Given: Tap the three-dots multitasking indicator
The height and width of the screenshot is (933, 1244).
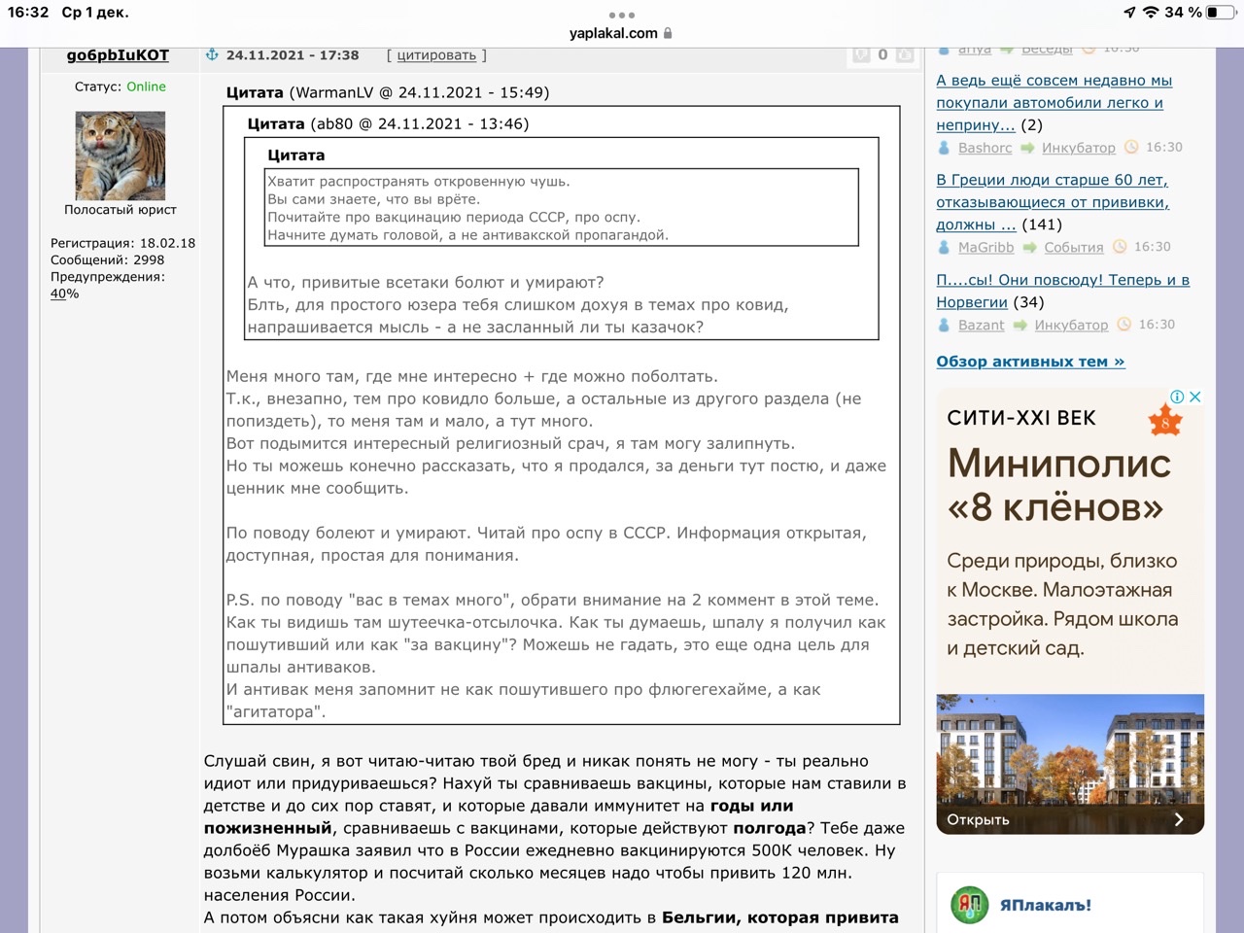Looking at the screenshot, I should tap(621, 15).
